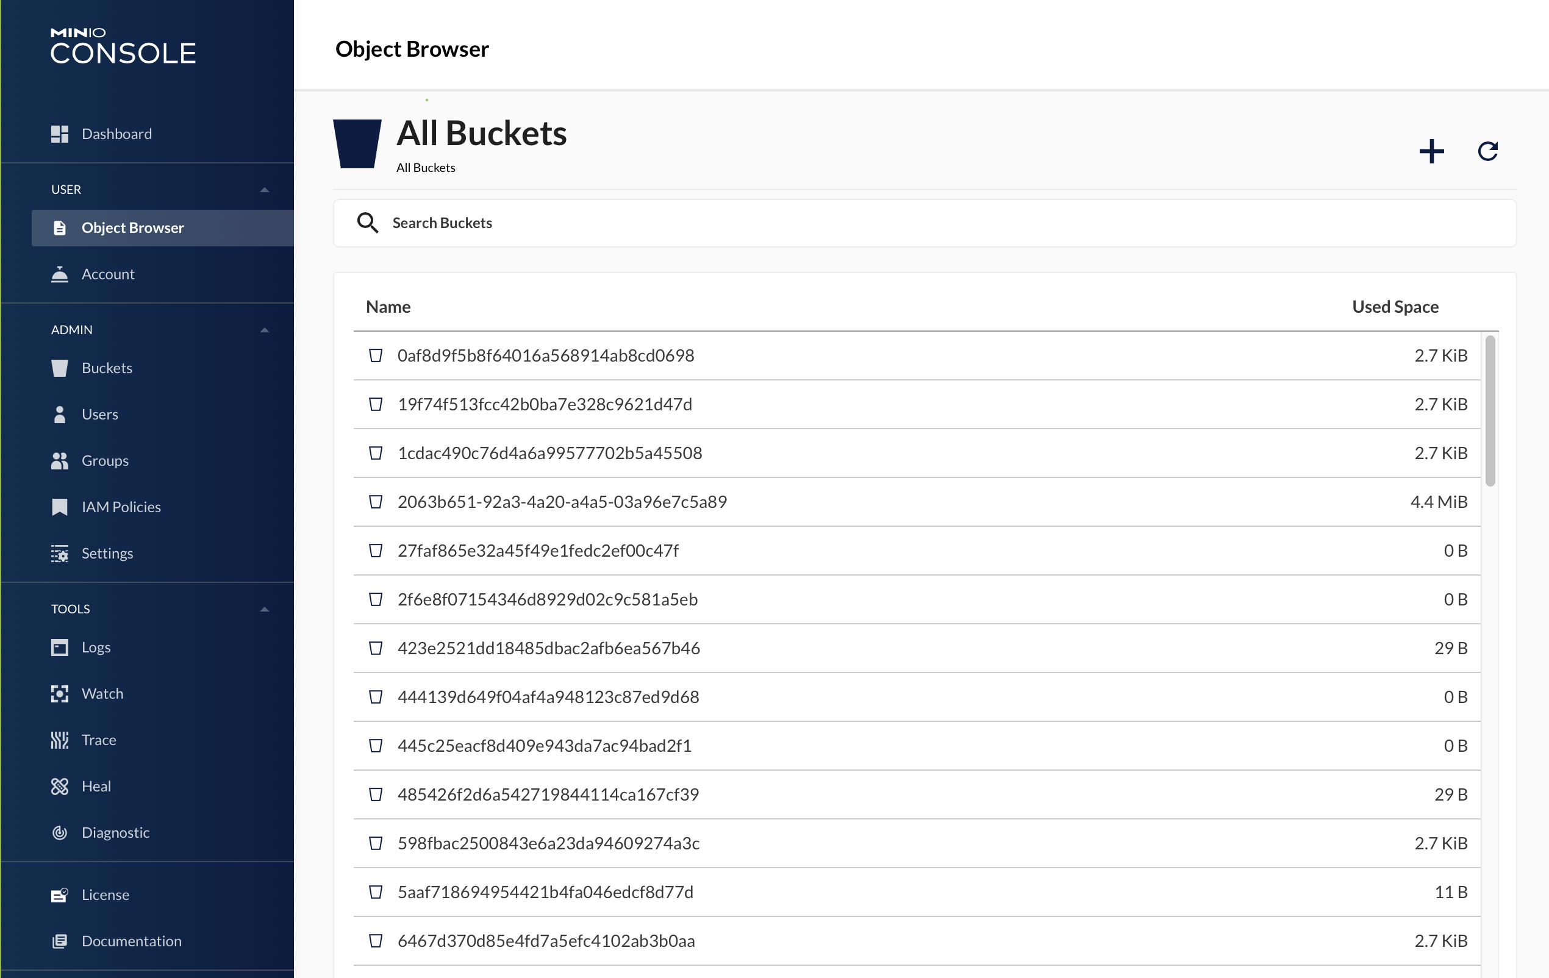Click the Watch focus icon
The width and height of the screenshot is (1549, 978).
point(60,693)
